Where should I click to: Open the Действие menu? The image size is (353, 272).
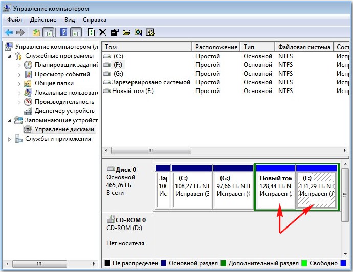coord(43,20)
